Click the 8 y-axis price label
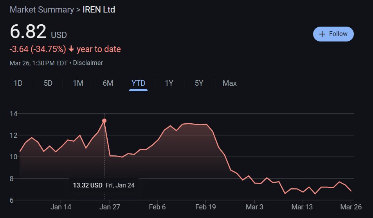This screenshot has width=373, height=218. click(12, 178)
